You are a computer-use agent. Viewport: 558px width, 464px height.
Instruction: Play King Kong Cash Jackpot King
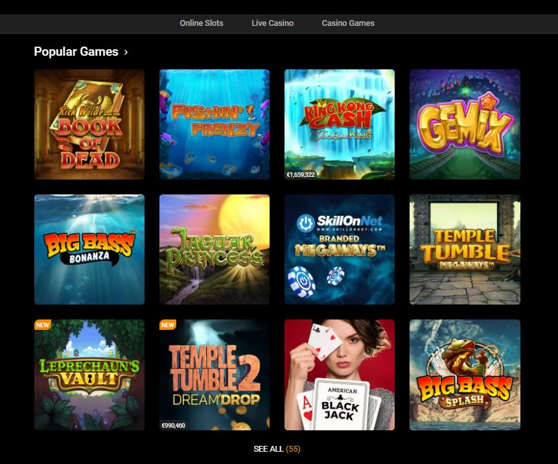pyautogui.click(x=340, y=124)
